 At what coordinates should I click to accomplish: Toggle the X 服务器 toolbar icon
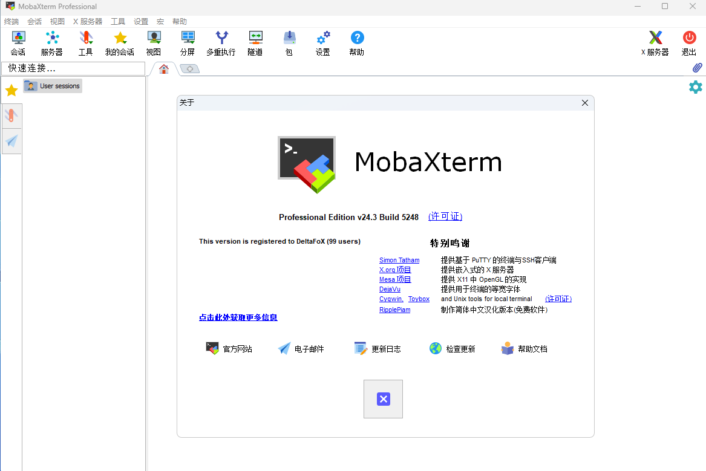(x=655, y=43)
